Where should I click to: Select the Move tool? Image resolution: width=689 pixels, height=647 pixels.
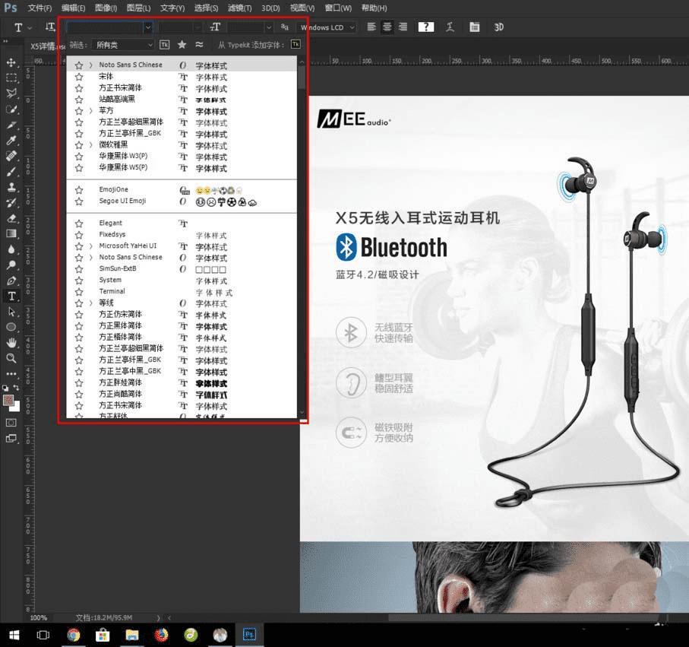(x=11, y=62)
